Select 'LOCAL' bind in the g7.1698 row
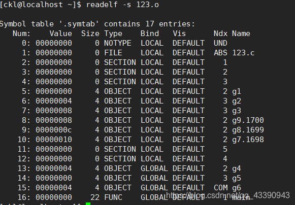 pos(152,140)
